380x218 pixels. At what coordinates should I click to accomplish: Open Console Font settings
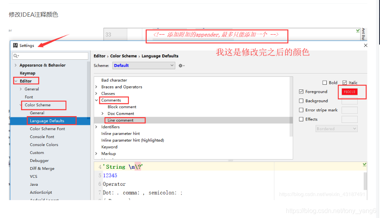tap(42, 137)
